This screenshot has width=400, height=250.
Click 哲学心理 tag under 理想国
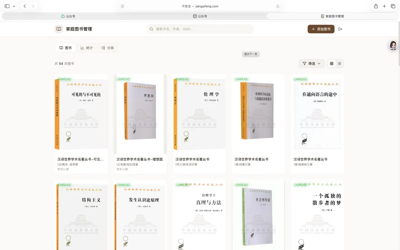pyautogui.click(x=122, y=169)
